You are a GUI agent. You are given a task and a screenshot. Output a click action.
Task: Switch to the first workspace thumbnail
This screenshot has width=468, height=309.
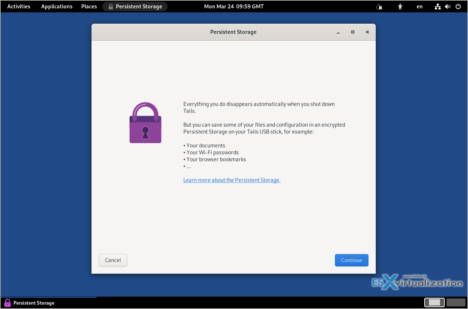point(434,302)
